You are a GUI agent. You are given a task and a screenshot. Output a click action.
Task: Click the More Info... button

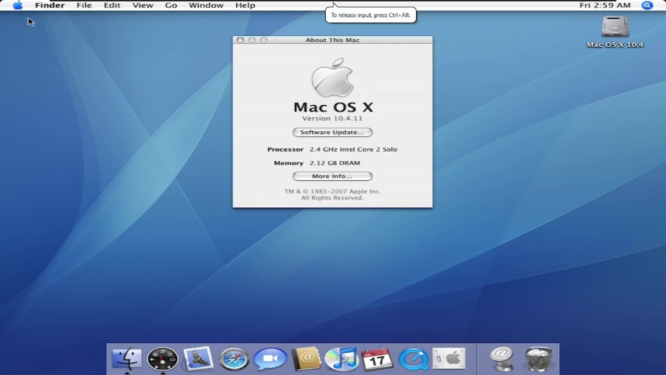click(332, 176)
